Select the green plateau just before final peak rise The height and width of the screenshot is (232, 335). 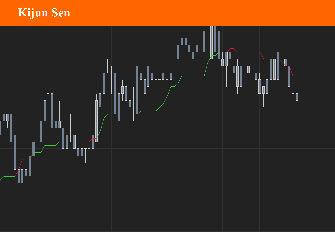[193, 76]
